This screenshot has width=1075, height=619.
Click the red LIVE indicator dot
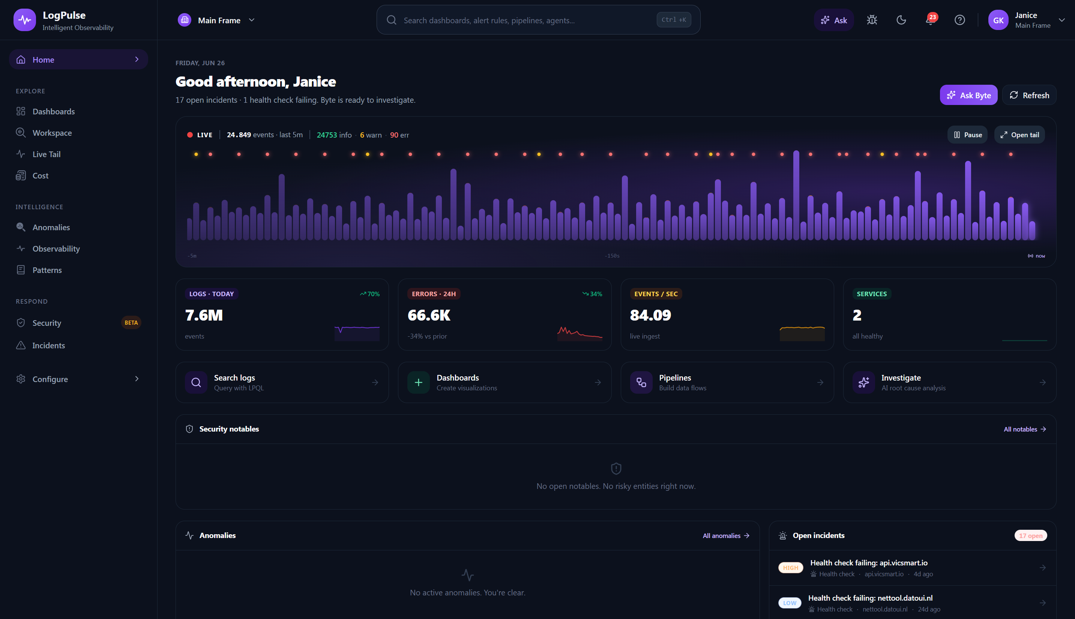coord(190,135)
